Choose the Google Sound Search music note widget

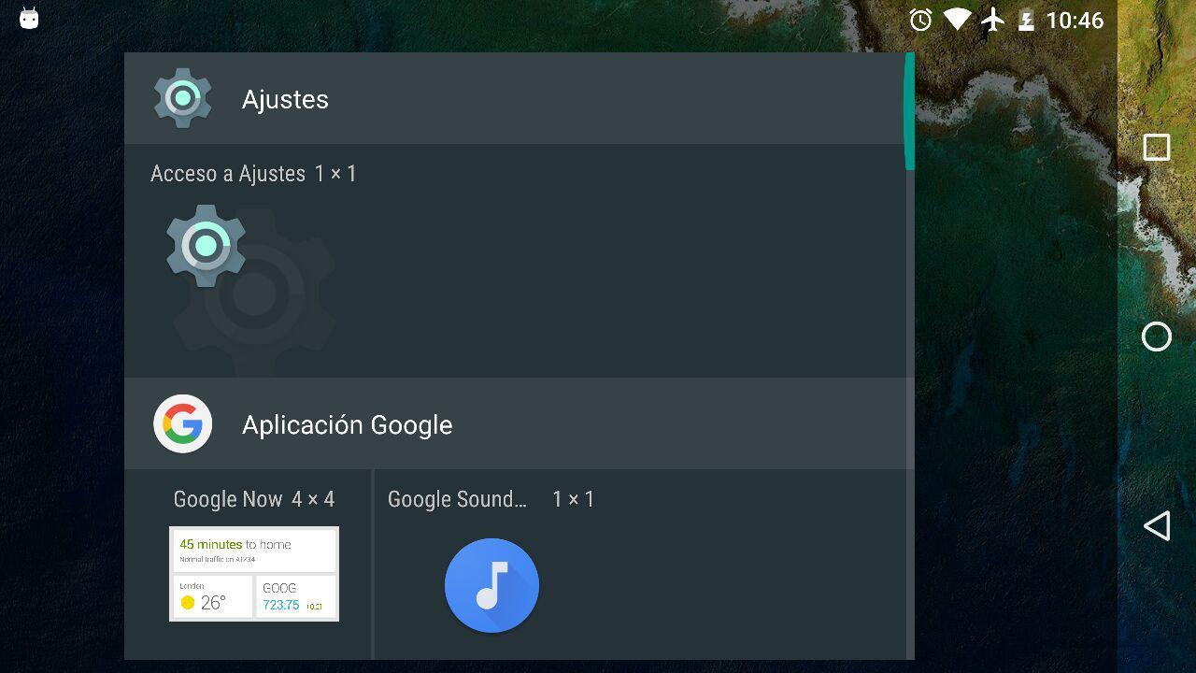coord(491,585)
